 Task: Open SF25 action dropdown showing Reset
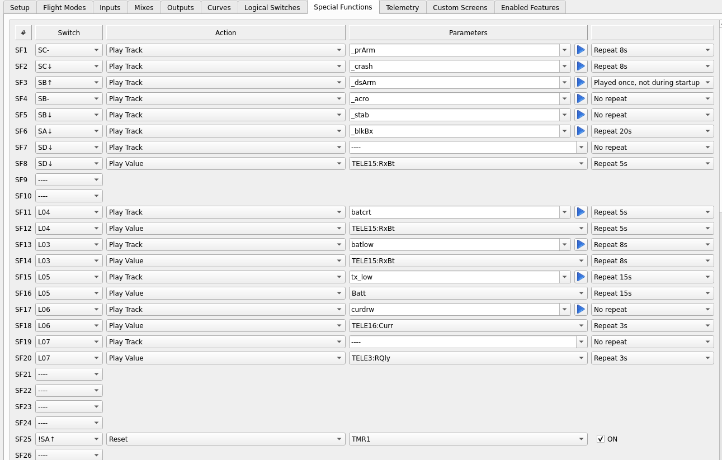click(x=226, y=439)
